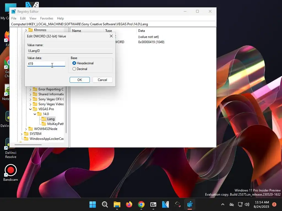Screen dimensions: 282x211
Task: Click the ULangID value name field
Action: [x=70, y=51]
